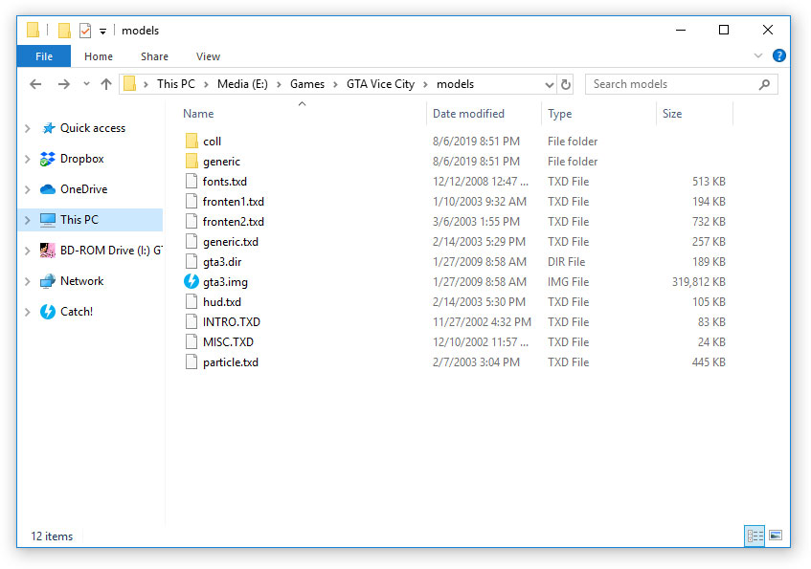Viewport: 811px width, 569px height.
Task: Click the fonts.txd file icon
Action: coord(191,182)
